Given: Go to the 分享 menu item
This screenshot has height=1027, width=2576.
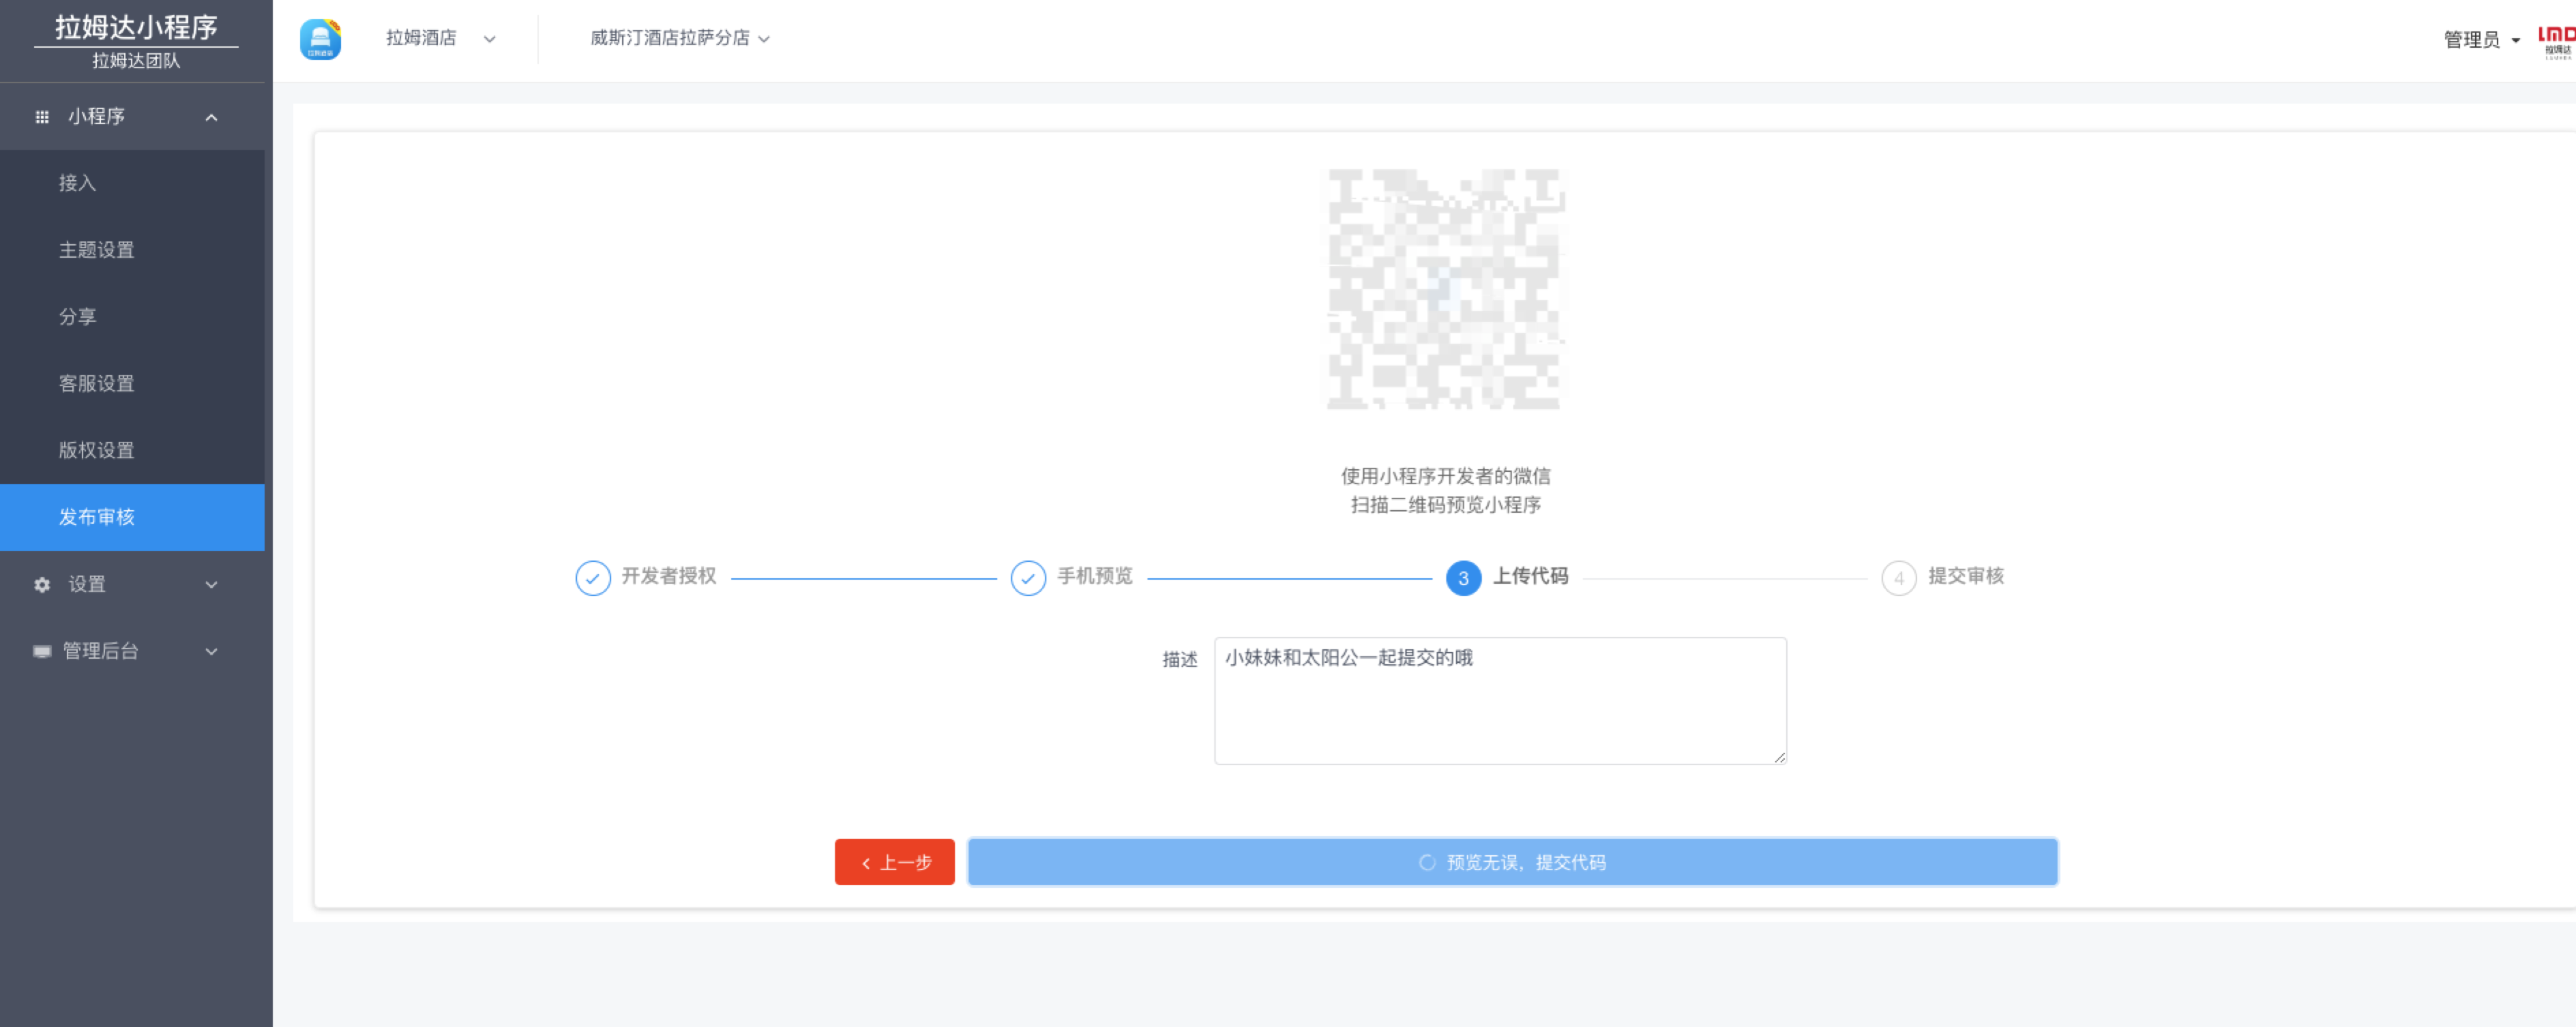Looking at the screenshot, I should tap(132, 318).
